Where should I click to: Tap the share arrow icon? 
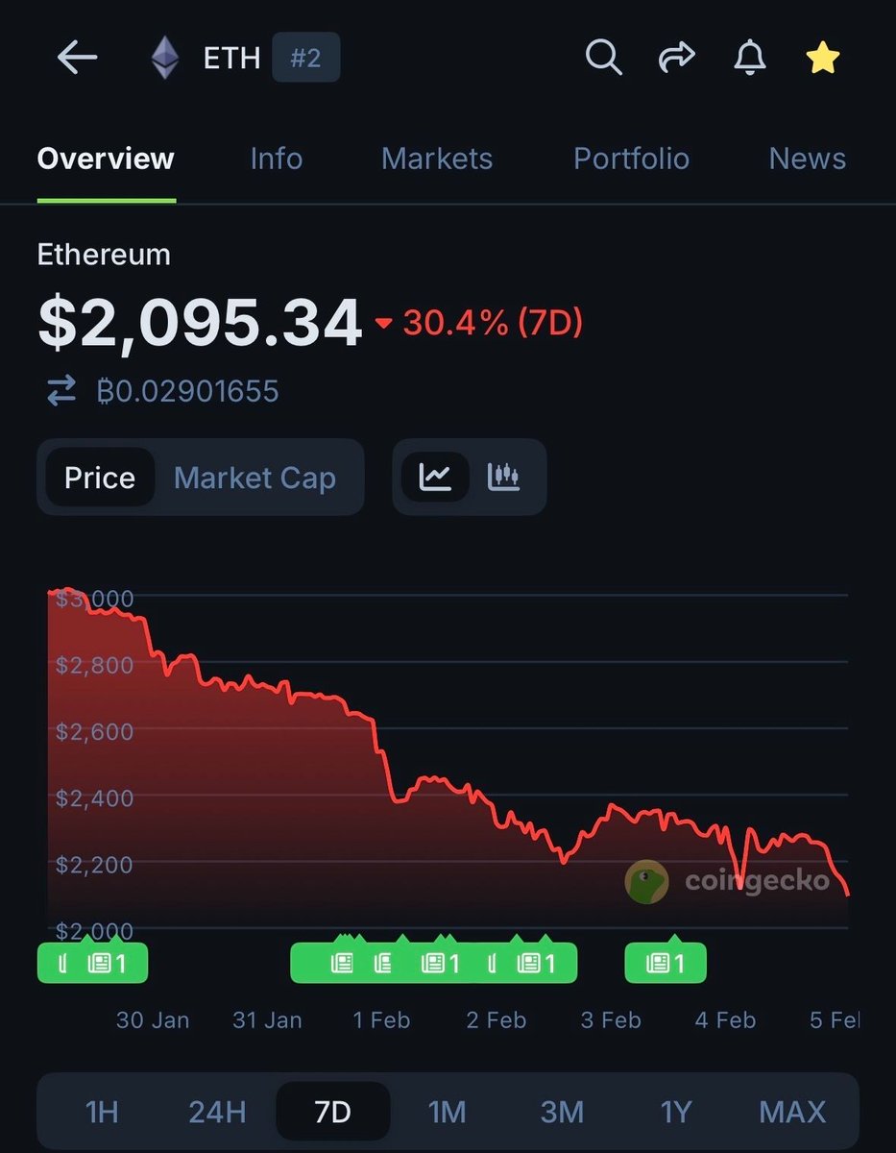(676, 59)
